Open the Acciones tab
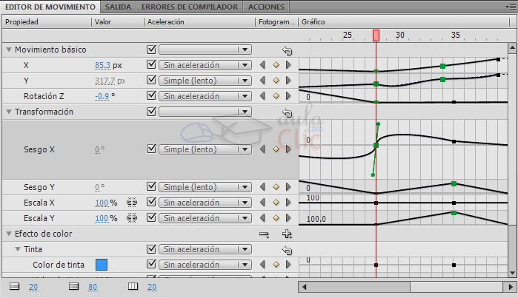Viewport: 518px width, 298px height. coord(266,7)
